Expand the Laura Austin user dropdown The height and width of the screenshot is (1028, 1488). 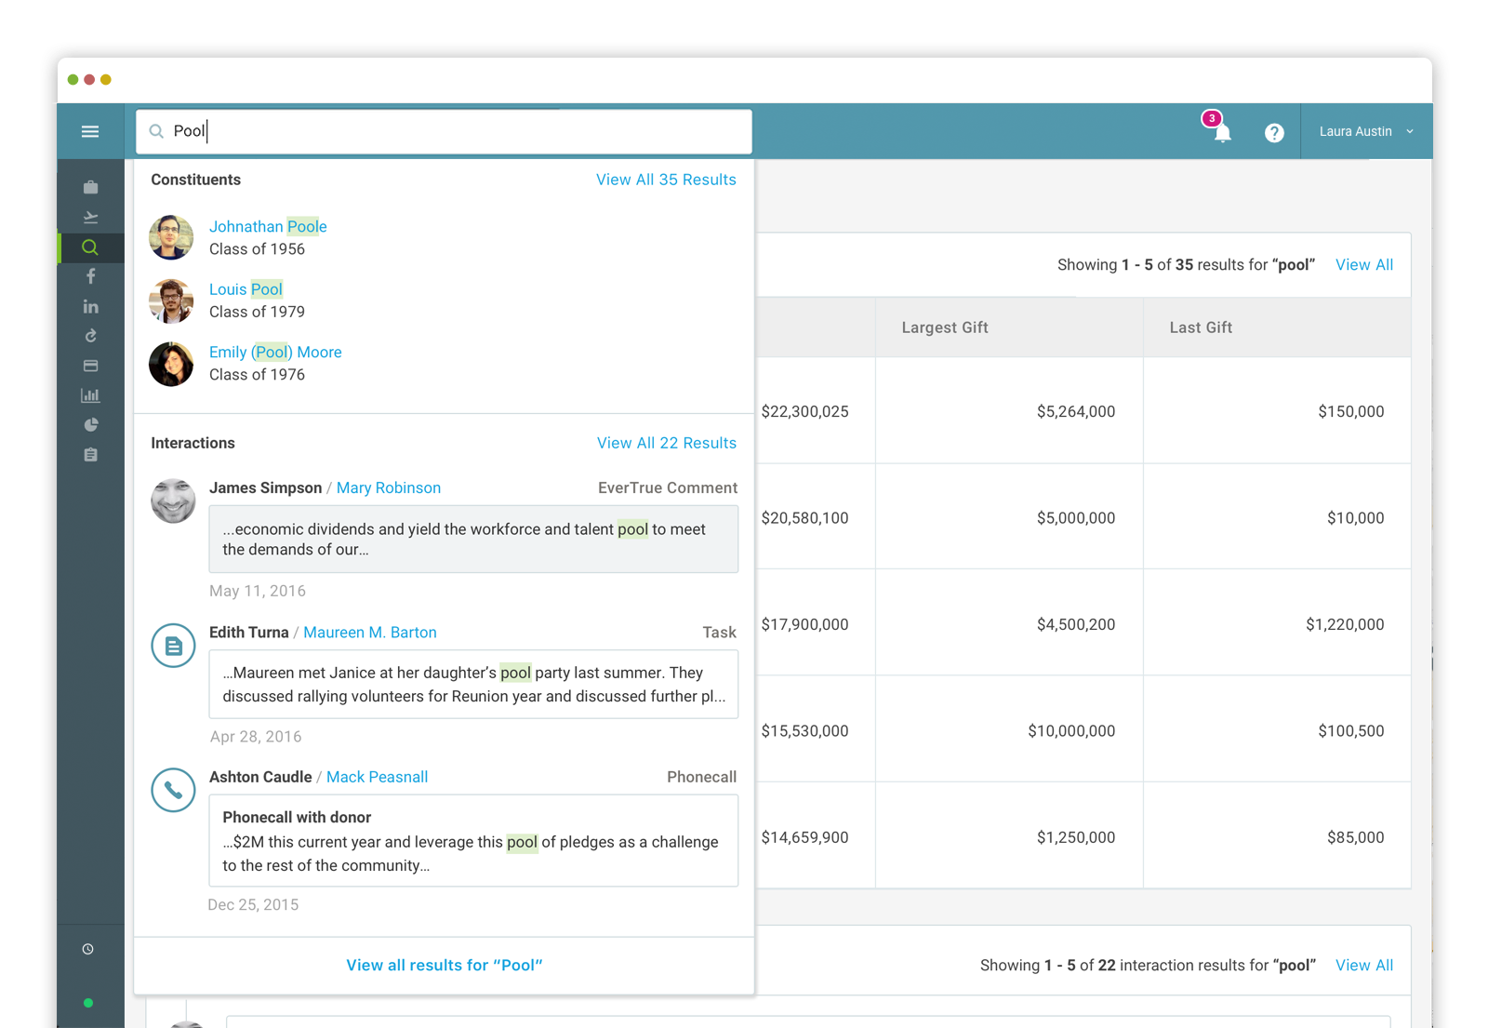(1366, 131)
